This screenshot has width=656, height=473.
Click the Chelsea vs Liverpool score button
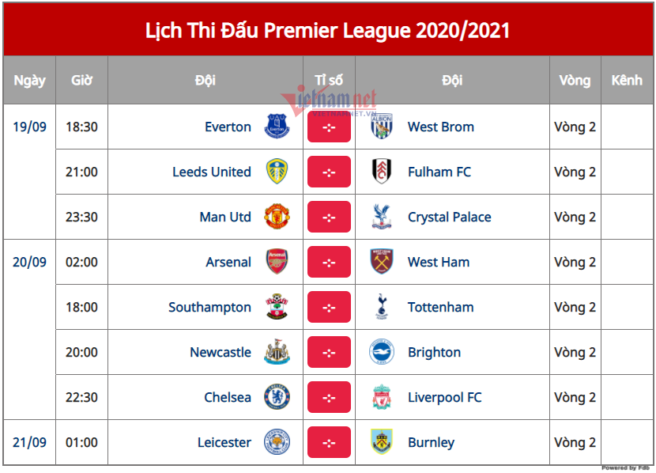329,397
